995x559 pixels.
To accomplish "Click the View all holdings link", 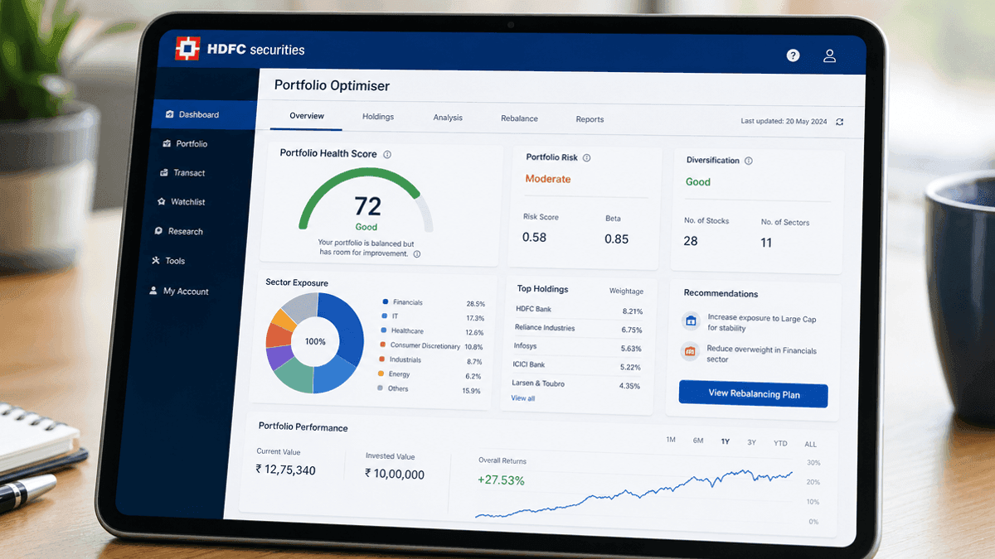I will 522,398.
